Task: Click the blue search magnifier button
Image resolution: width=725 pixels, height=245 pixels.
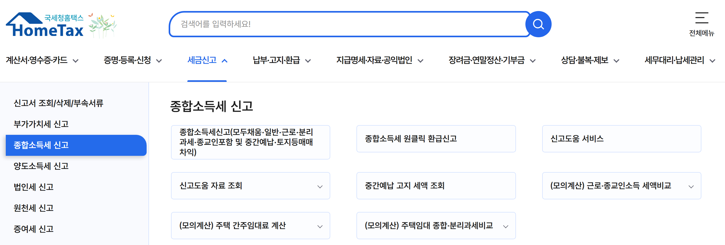Action: tap(538, 24)
